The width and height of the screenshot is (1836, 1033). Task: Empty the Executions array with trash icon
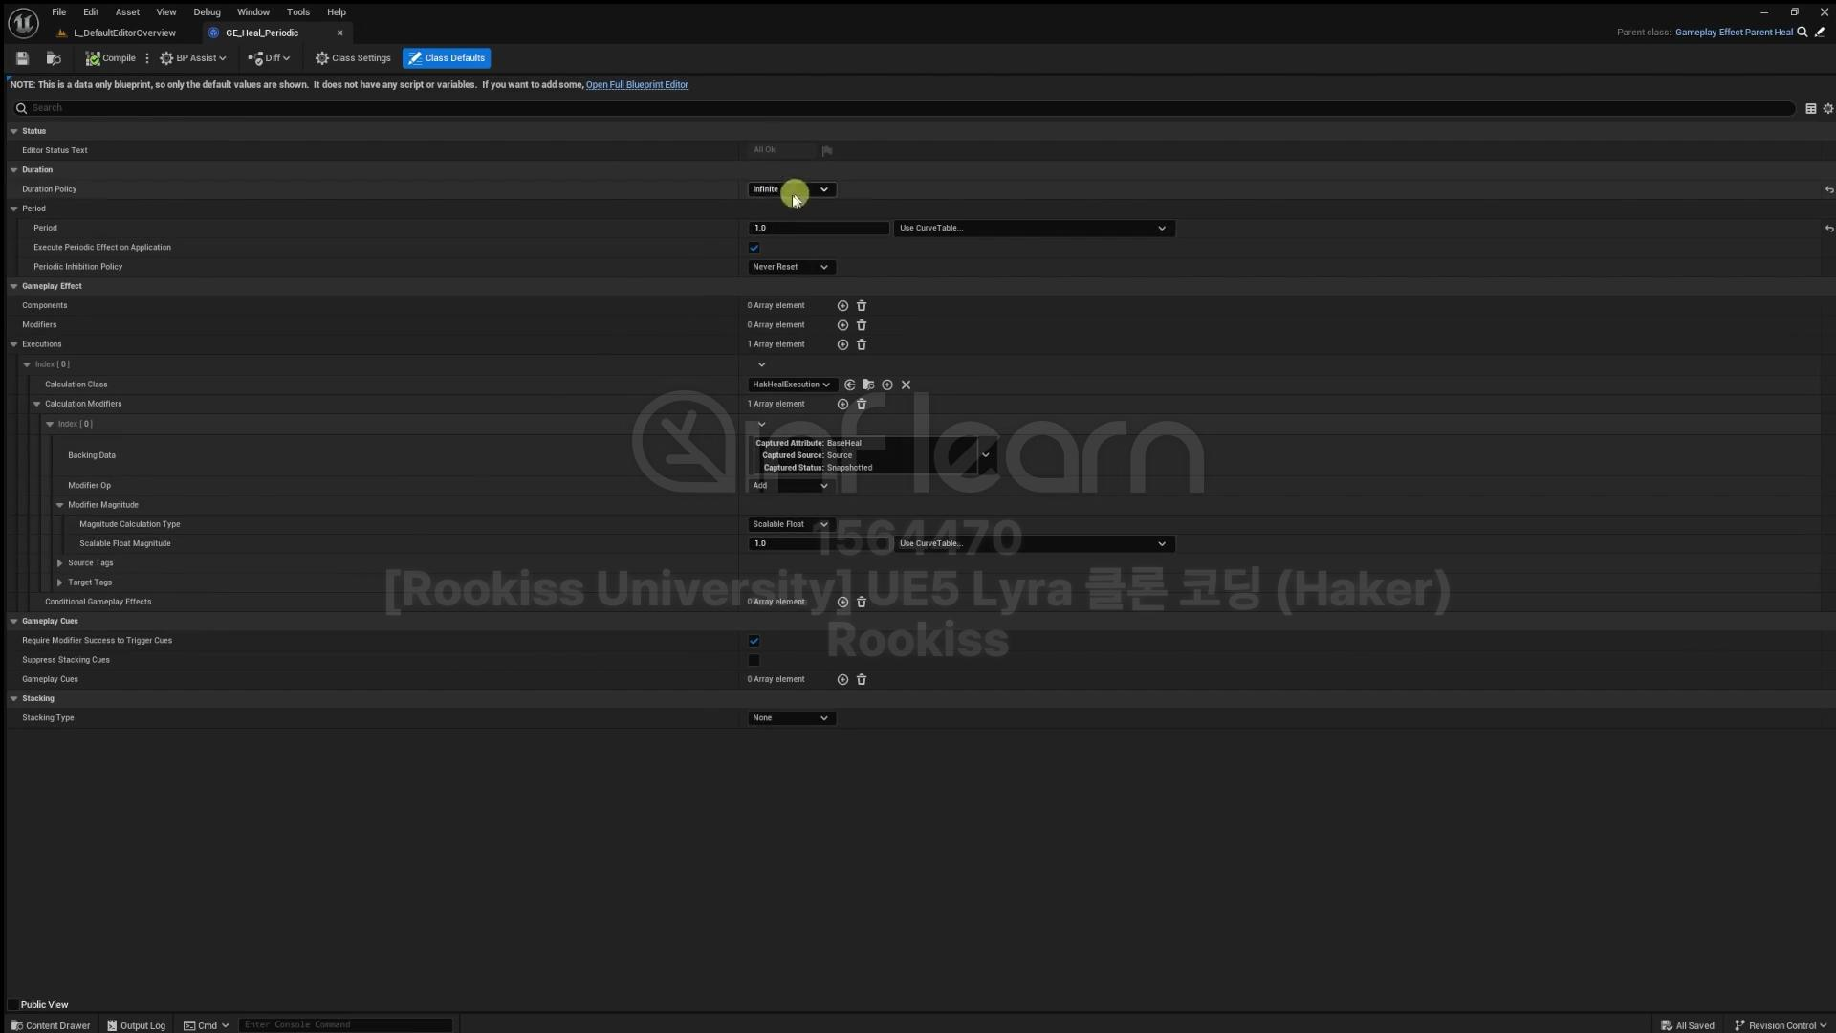[862, 344]
